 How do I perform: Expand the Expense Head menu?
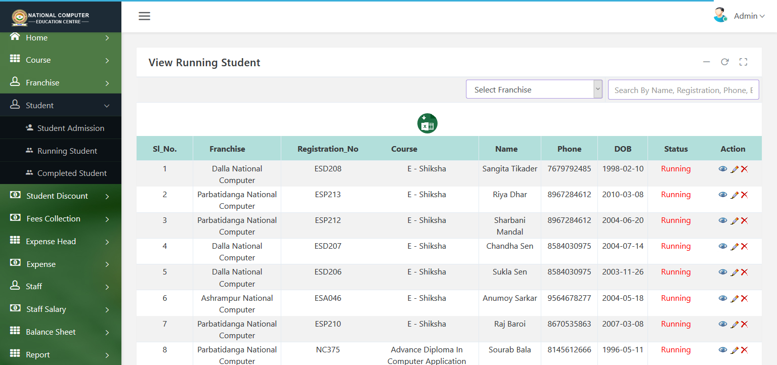click(x=61, y=242)
